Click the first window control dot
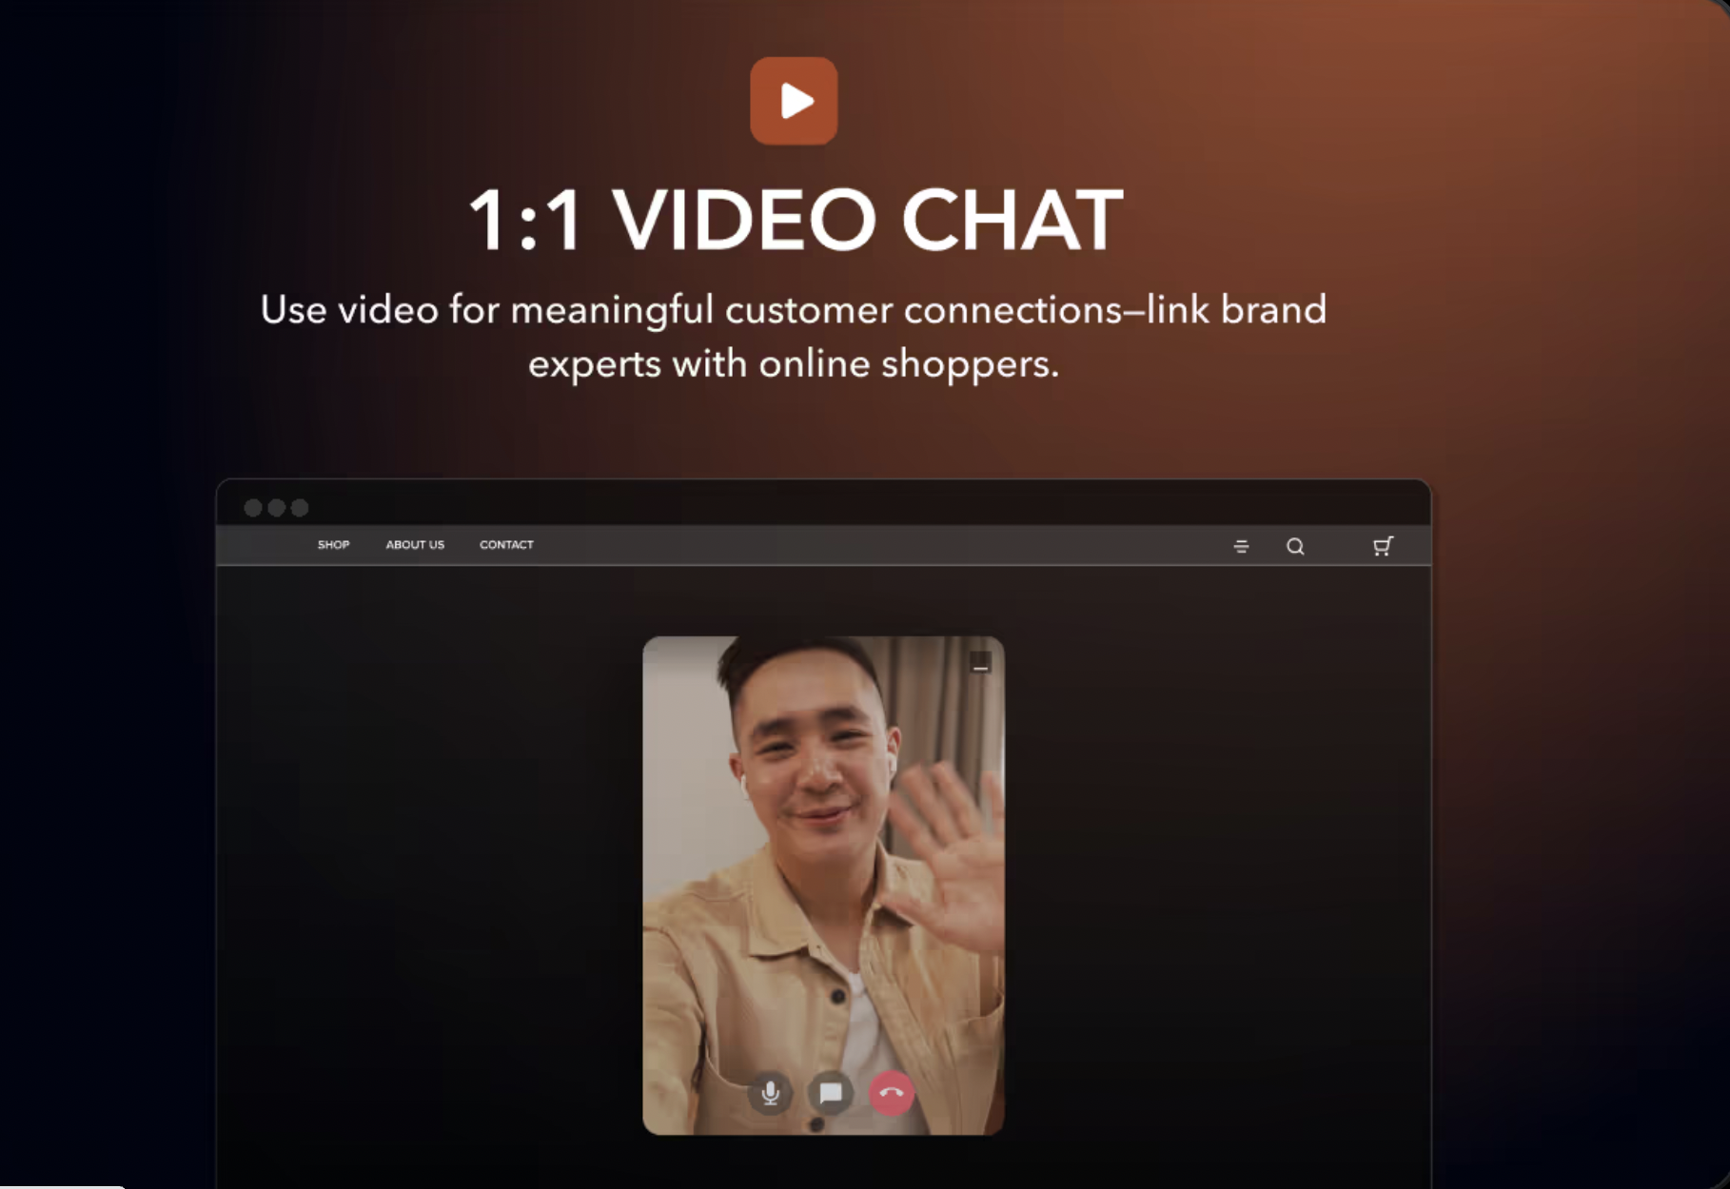1730x1189 pixels. pyautogui.click(x=253, y=508)
